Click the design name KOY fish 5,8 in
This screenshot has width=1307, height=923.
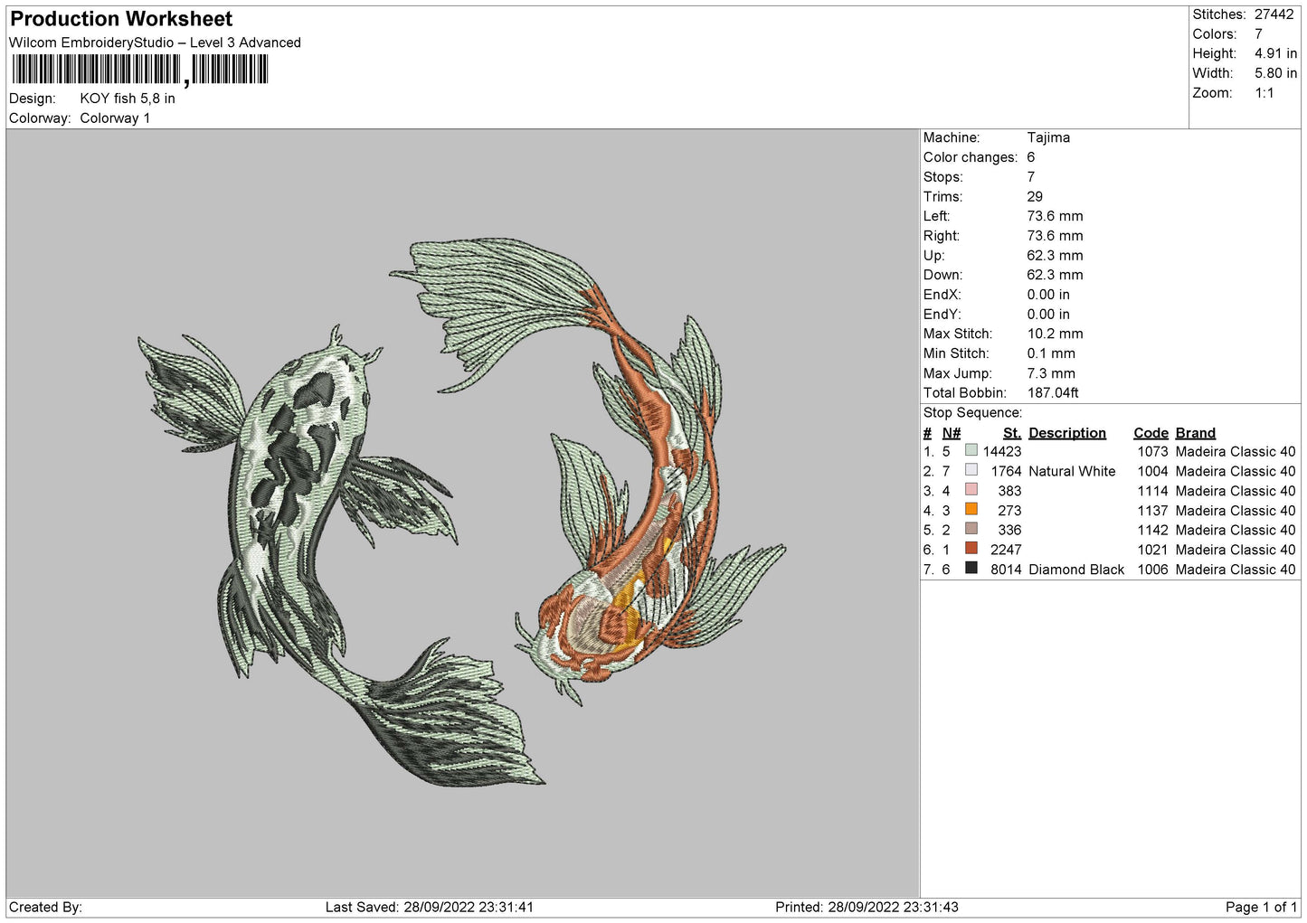128,99
